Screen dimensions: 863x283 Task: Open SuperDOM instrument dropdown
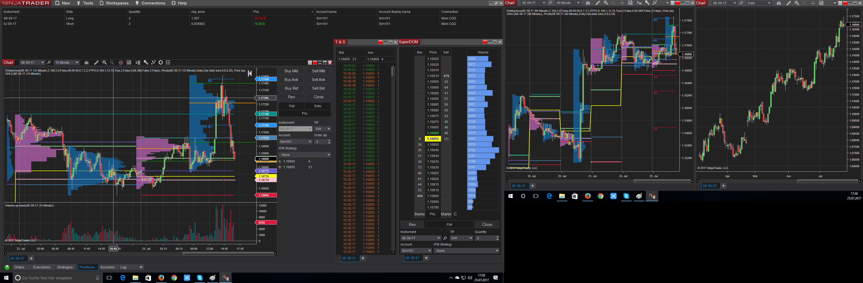(420, 238)
